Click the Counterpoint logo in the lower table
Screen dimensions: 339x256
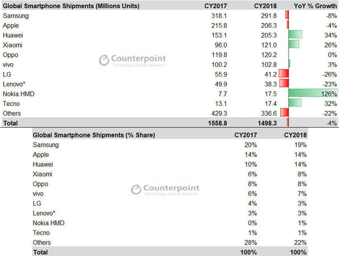coord(165,190)
